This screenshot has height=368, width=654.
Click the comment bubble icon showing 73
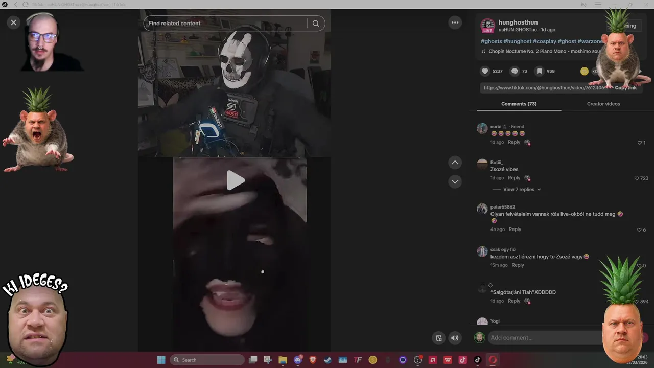coord(515,71)
